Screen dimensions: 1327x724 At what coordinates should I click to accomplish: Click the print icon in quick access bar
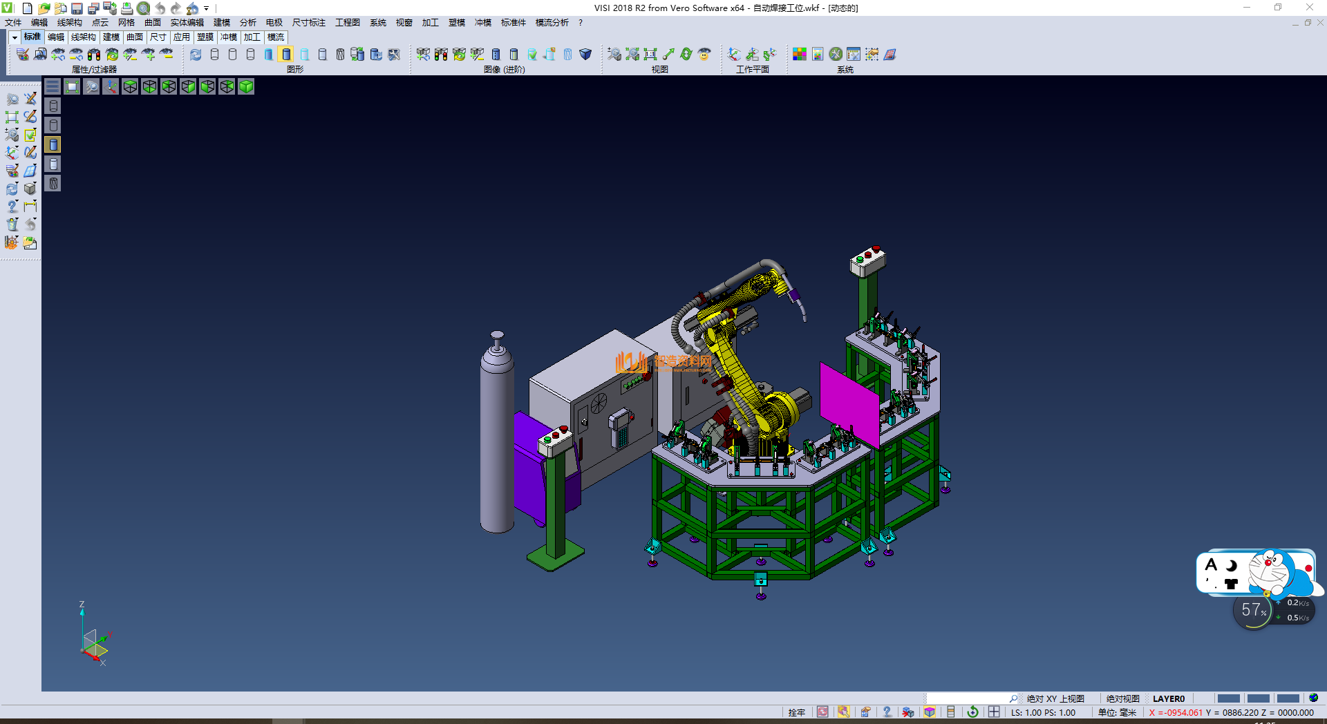tap(126, 8)
